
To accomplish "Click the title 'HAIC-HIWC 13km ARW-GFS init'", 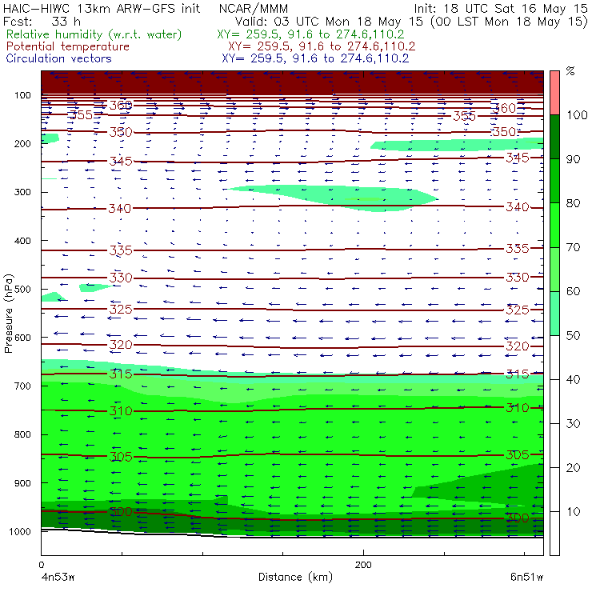I will click(102, 8).
